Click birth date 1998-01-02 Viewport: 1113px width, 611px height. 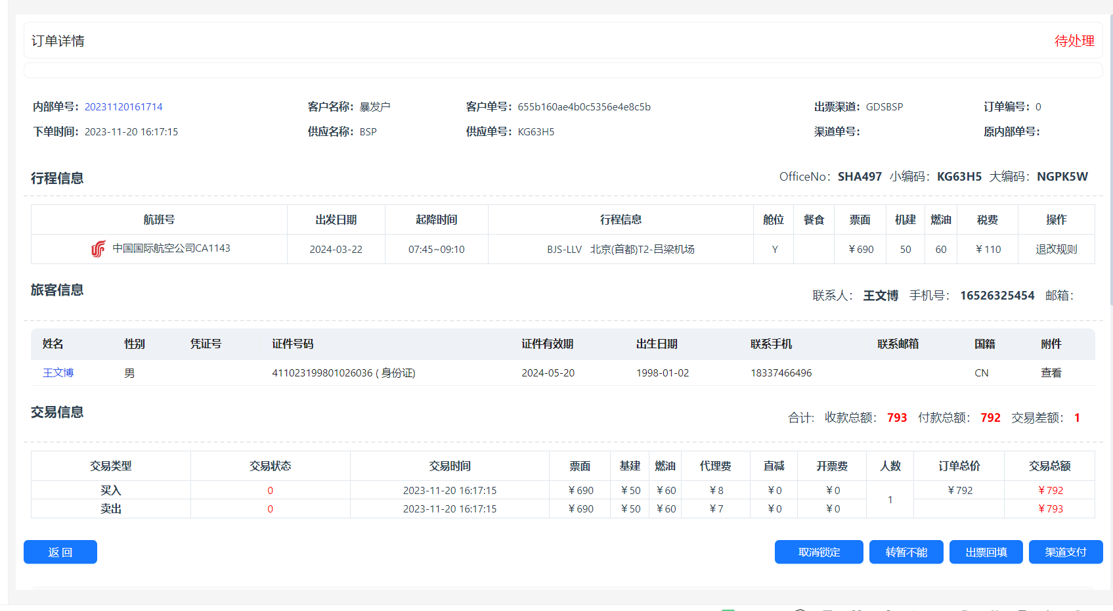tap(663, 373)
